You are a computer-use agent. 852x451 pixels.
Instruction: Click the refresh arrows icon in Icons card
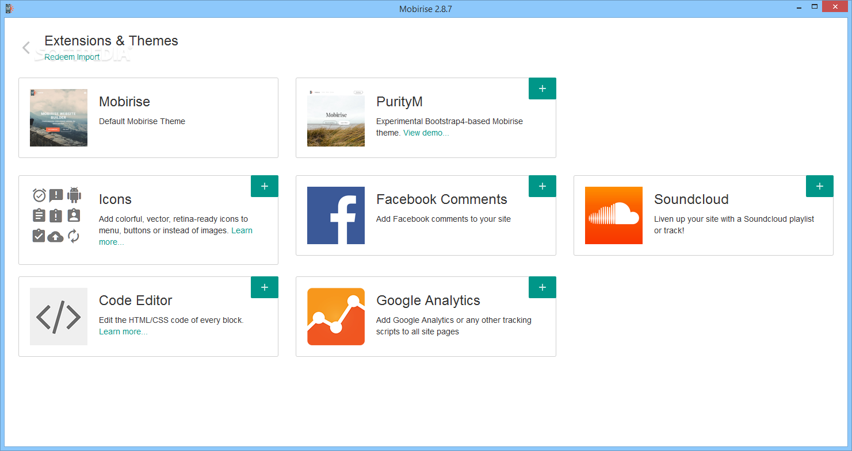74,236
